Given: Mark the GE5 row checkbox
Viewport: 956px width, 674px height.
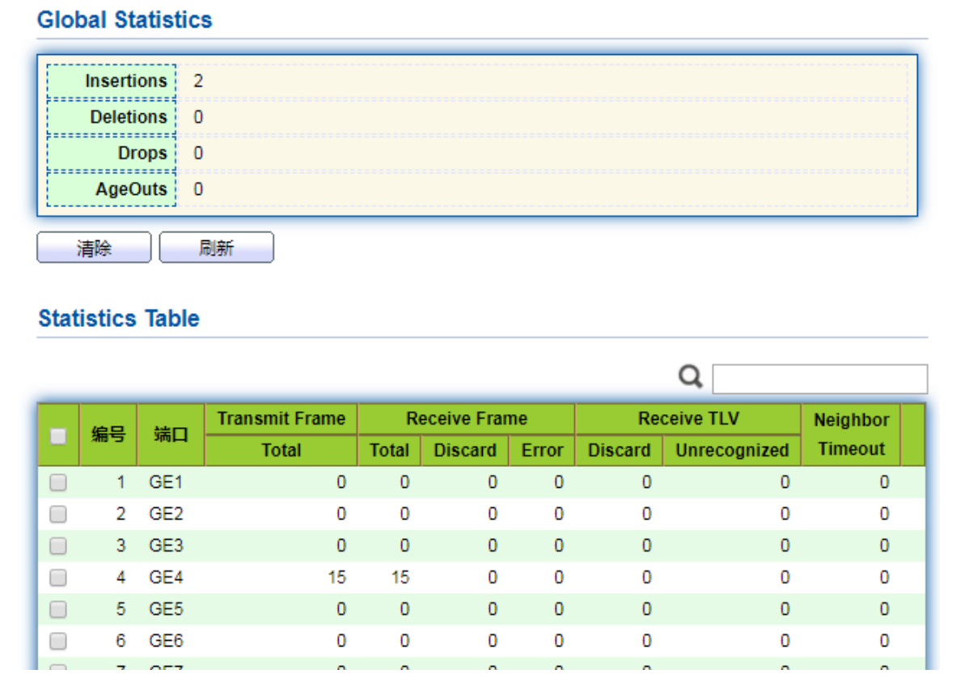Looking at the screenshot, I should [x=58, y=609].
